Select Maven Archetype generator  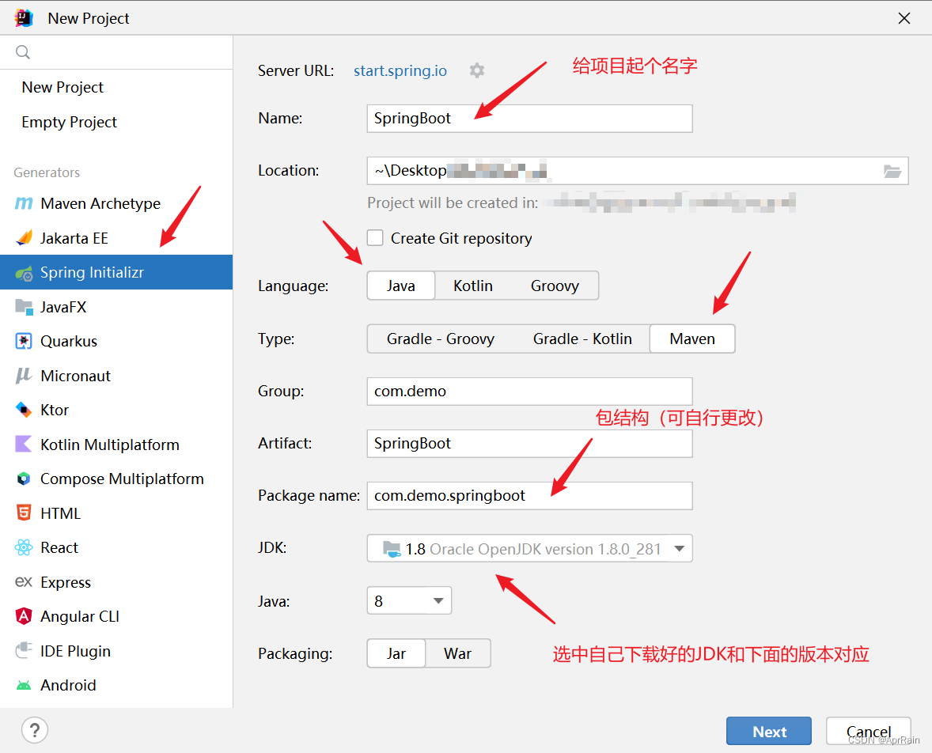tap(116, 203)
